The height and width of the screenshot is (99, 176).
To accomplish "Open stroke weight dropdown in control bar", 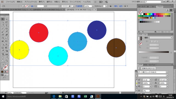I will point(45,6).
